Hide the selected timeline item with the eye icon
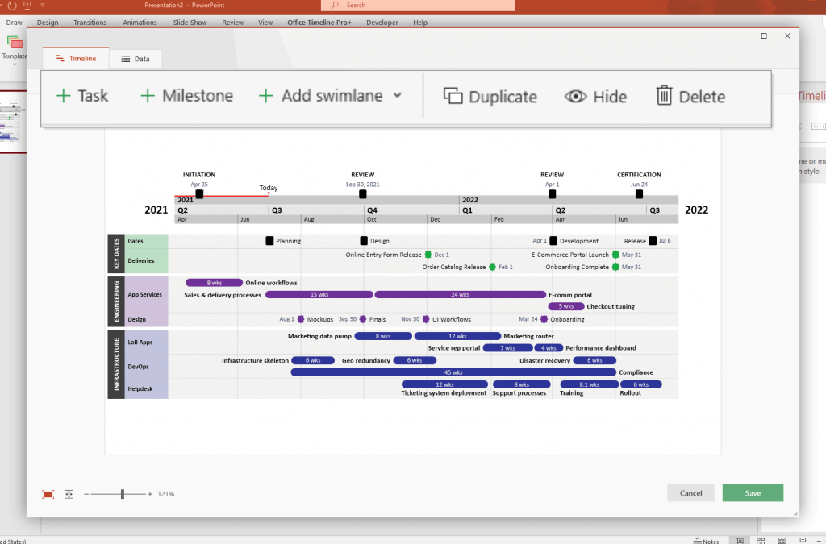 [x=595, y=96]
